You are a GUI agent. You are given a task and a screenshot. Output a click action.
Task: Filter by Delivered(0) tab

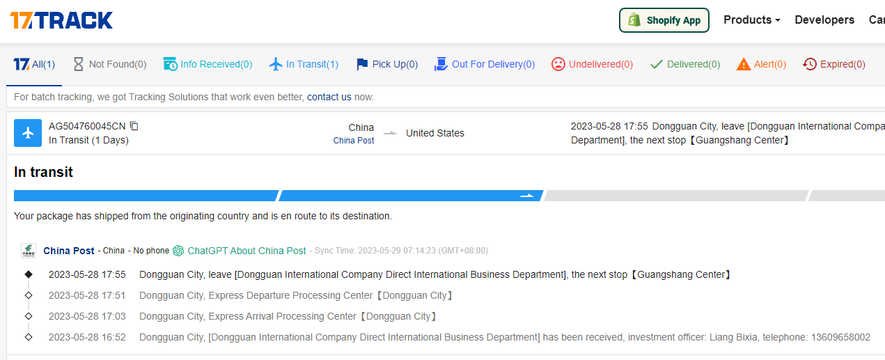tap(685, 64)
